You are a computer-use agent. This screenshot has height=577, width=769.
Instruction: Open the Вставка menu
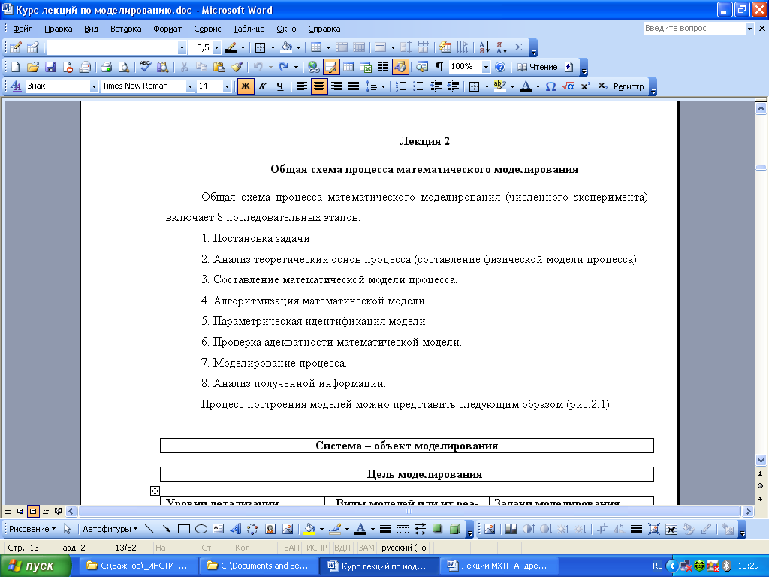tap(125, 29)
